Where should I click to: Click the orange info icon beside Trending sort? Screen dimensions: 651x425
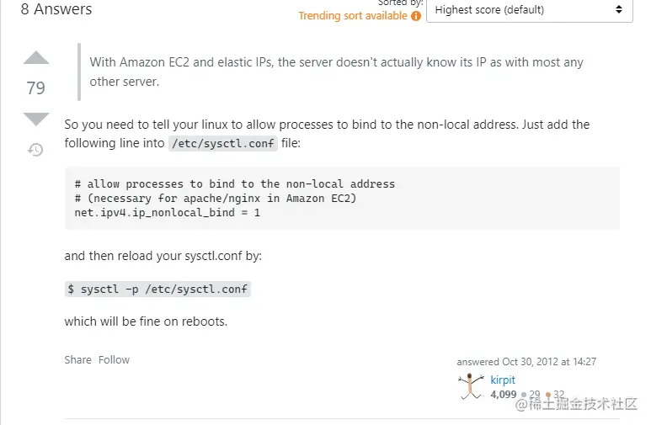(x=416, y=16)
